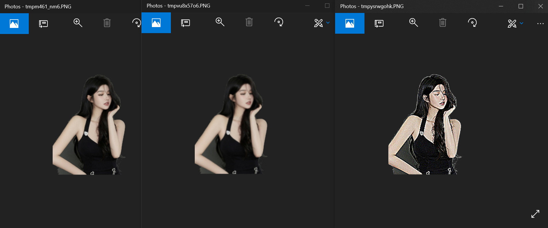Viewport: 548px width, 228px height.
Task: Open Edit & Create in tmpysrwgohk.PNG window
Action: point(512,23)
